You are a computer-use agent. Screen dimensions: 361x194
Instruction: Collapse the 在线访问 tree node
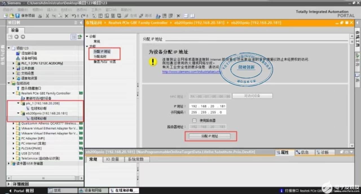(9, 83)
